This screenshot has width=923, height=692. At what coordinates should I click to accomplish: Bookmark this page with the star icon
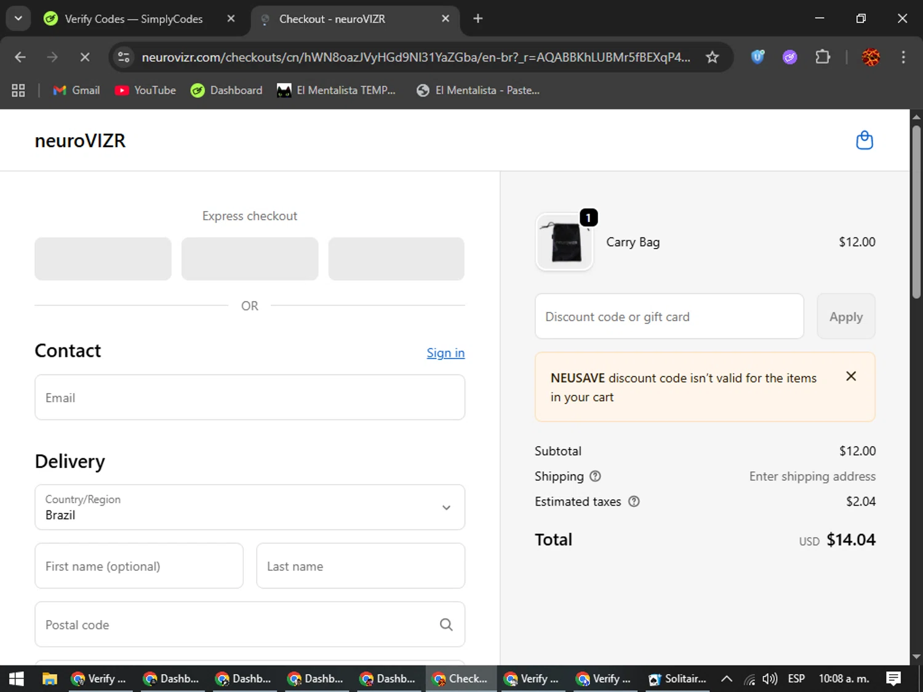(712, 57)
